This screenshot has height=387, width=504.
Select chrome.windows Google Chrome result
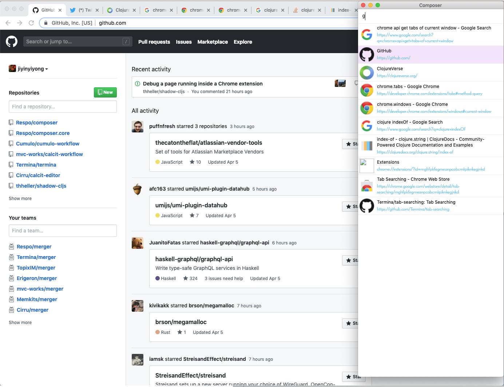coord(431,108)
